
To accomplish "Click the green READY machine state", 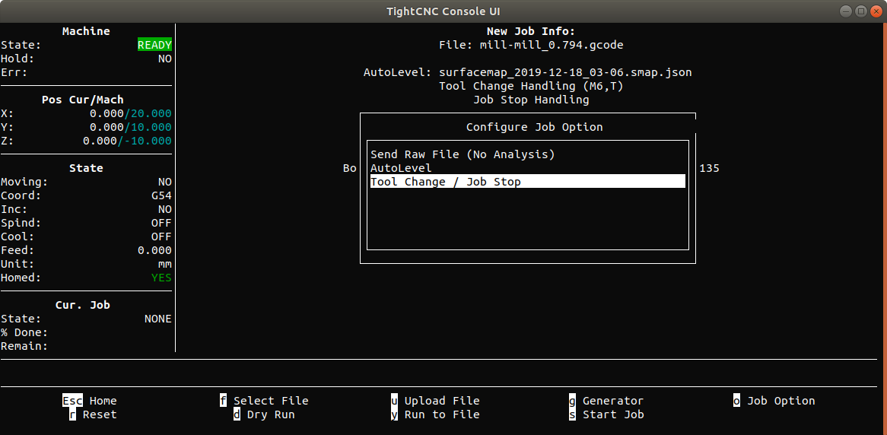I will 154,45.
